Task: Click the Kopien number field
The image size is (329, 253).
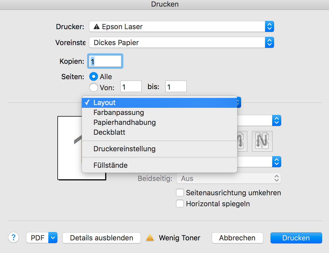Action: [105, 61]
